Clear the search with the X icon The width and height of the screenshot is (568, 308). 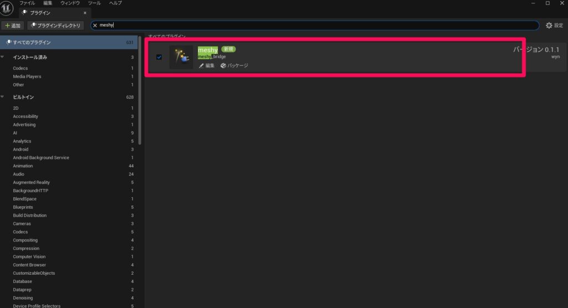coord(95,25)
